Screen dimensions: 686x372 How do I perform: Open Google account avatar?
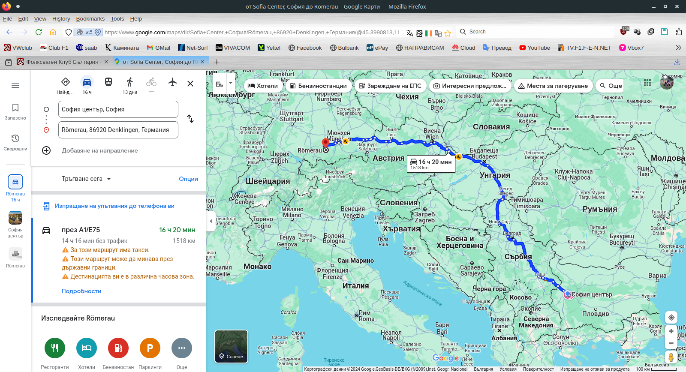pos(667,82)
